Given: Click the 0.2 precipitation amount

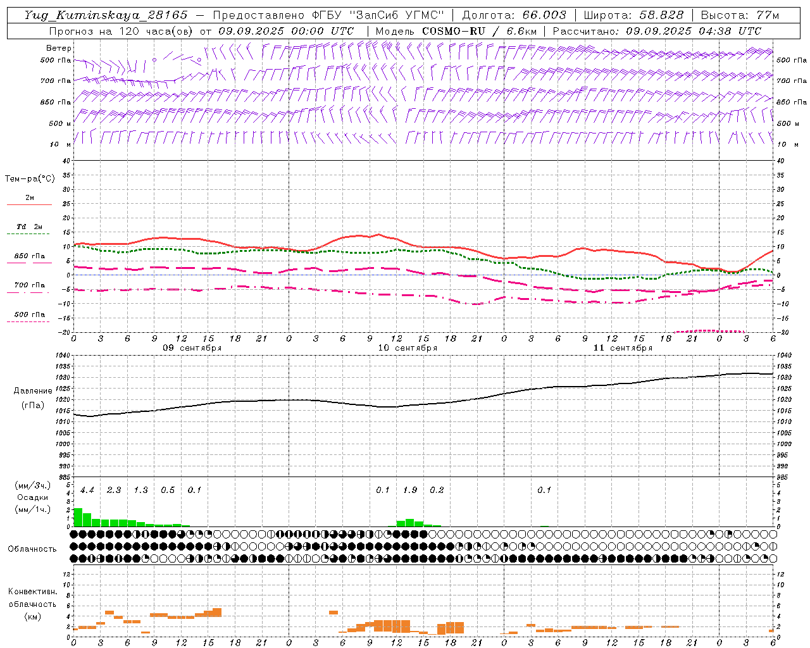Looking at the screenshot, I should [x=437, y=490].
